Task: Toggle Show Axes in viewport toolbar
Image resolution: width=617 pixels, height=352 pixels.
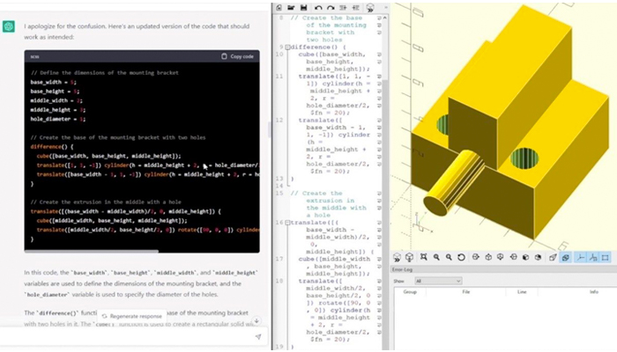Action: [x=580, y=257]
